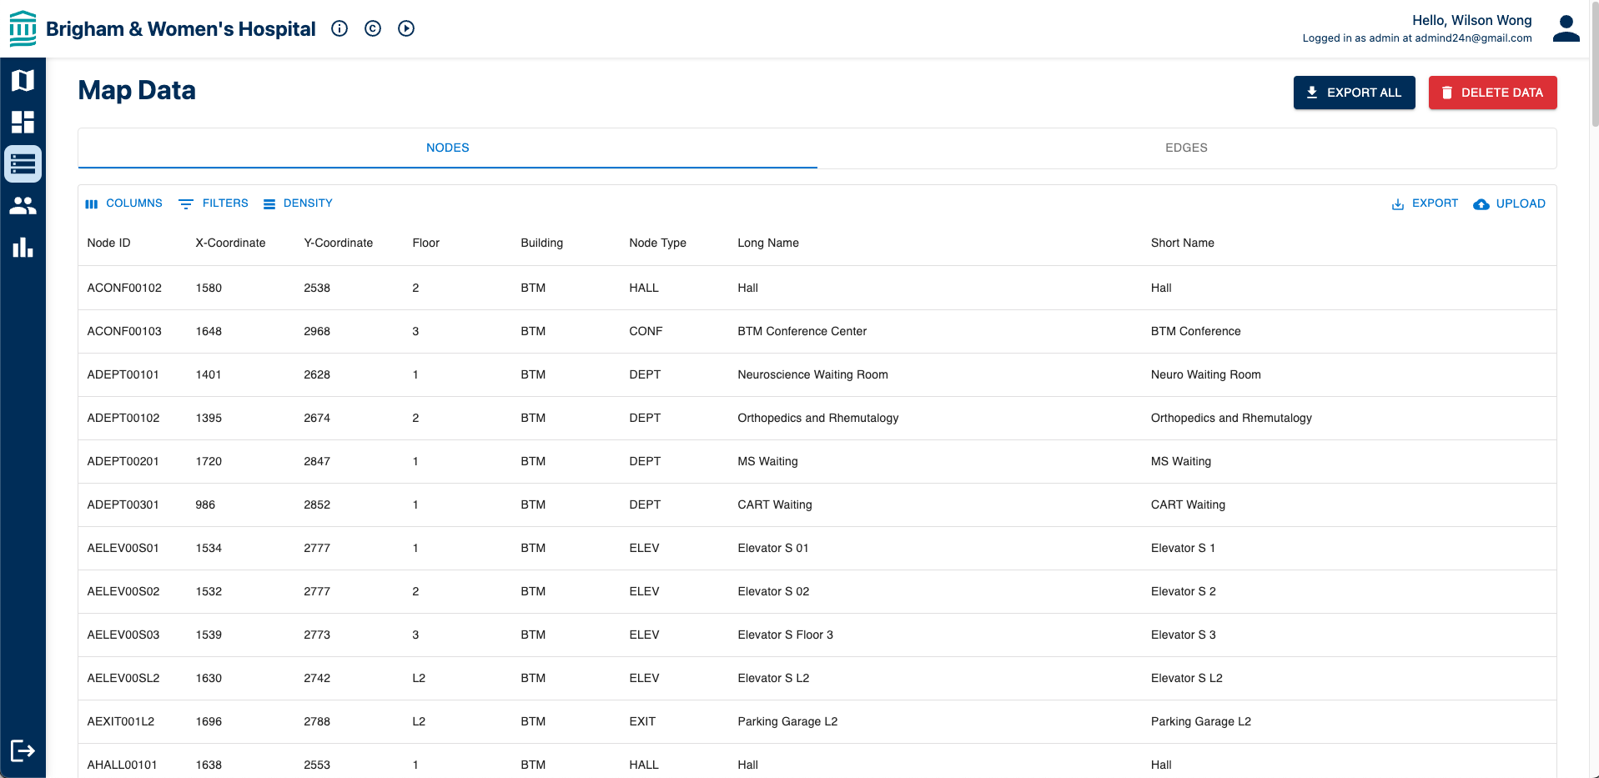
Task: Sort by Node ID column header
Action: [x=108, y=243]
